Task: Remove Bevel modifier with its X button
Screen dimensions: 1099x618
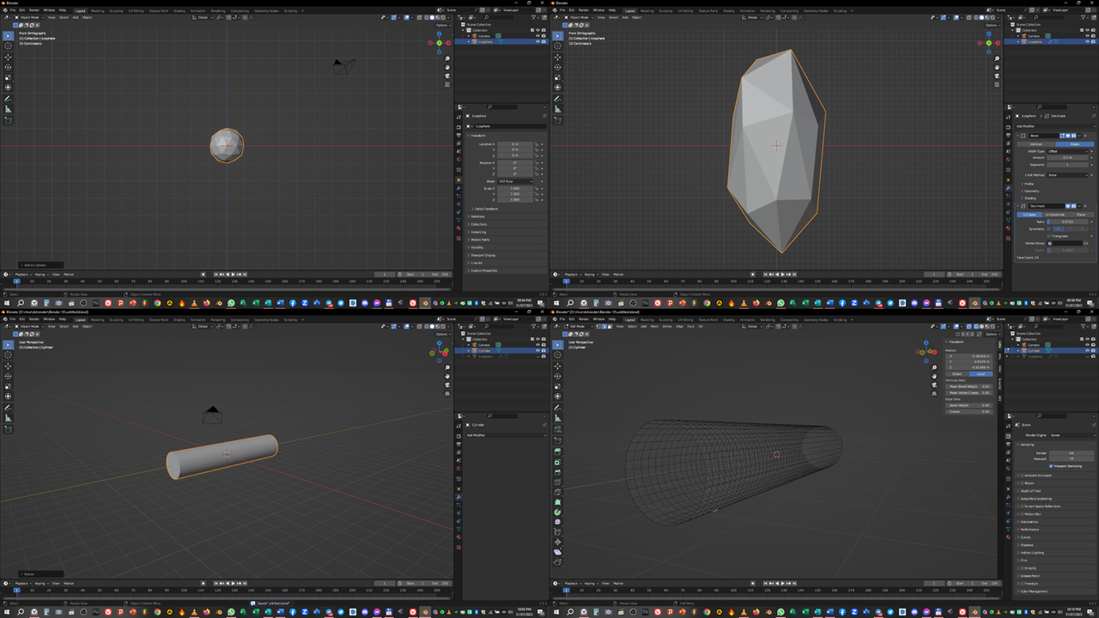Action: pos(1085,136)
